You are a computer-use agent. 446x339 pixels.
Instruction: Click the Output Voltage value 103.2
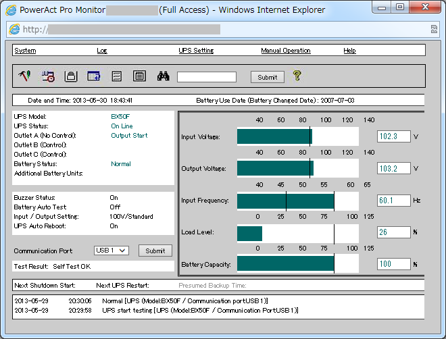coord(394,168)
